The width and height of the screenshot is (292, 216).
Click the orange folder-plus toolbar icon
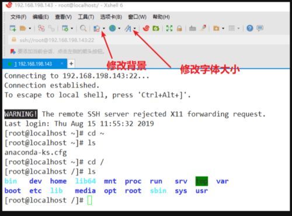point(216,29)
